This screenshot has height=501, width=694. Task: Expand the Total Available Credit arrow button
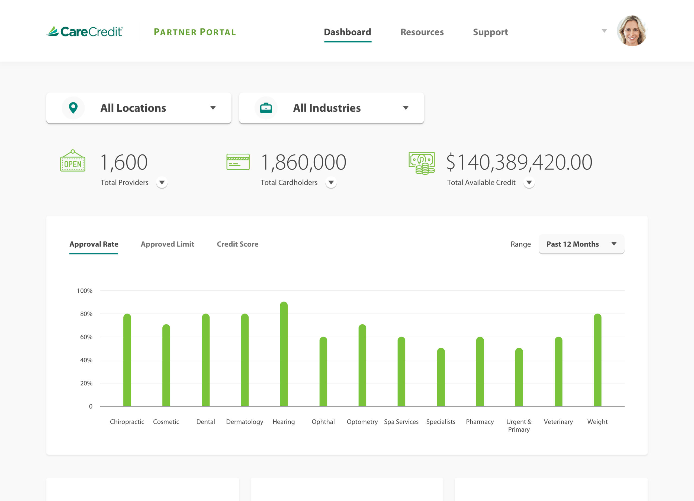click(x=529, y=183)
